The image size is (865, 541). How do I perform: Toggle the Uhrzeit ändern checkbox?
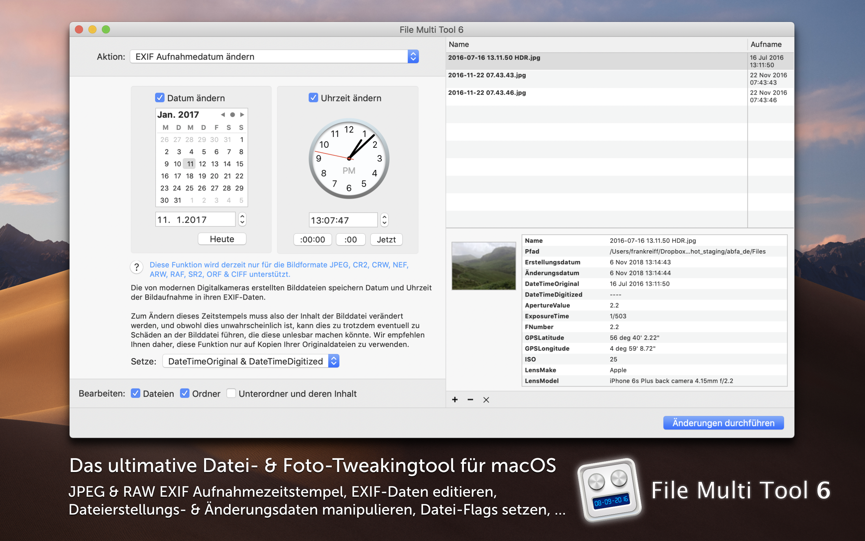[313, 98]
